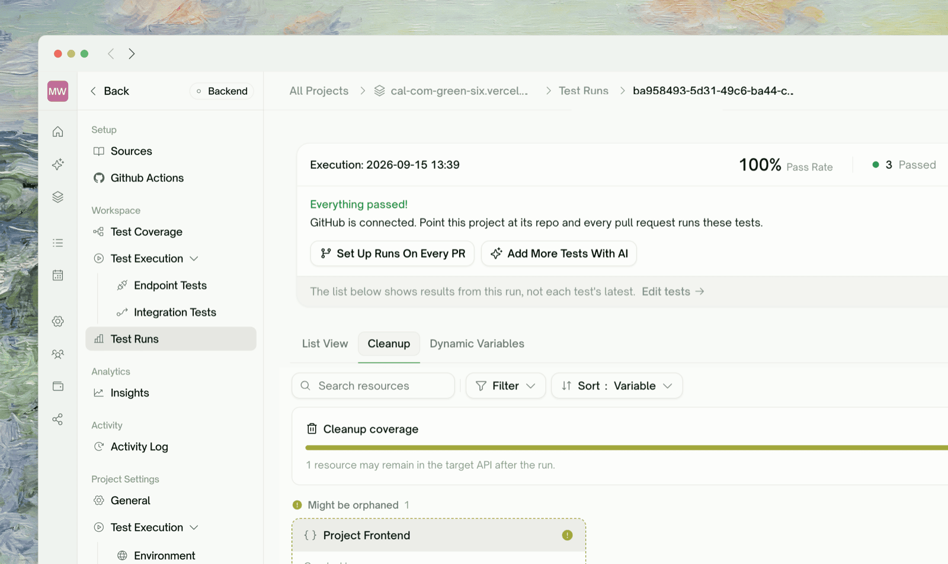Click the warning badge on the Project Frontend card
Screen dimensions: 948x564
pyautogui.click(x=567, y=535)
